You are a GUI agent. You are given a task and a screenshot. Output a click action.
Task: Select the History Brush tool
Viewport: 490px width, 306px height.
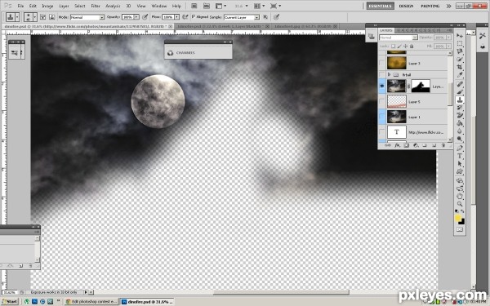coord(459,108)
